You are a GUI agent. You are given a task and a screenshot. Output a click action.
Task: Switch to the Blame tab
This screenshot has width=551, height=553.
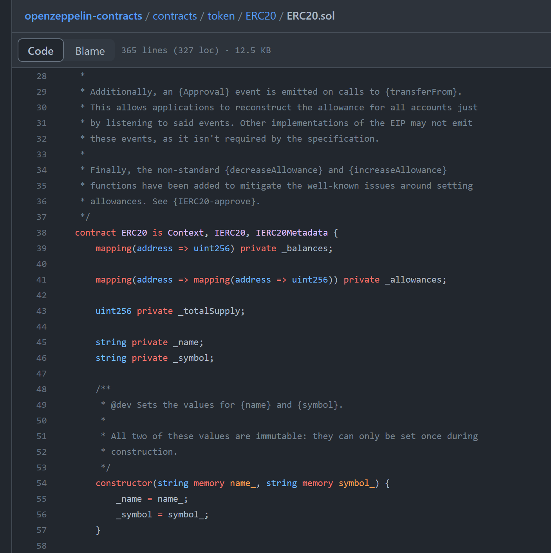(90, 51)
